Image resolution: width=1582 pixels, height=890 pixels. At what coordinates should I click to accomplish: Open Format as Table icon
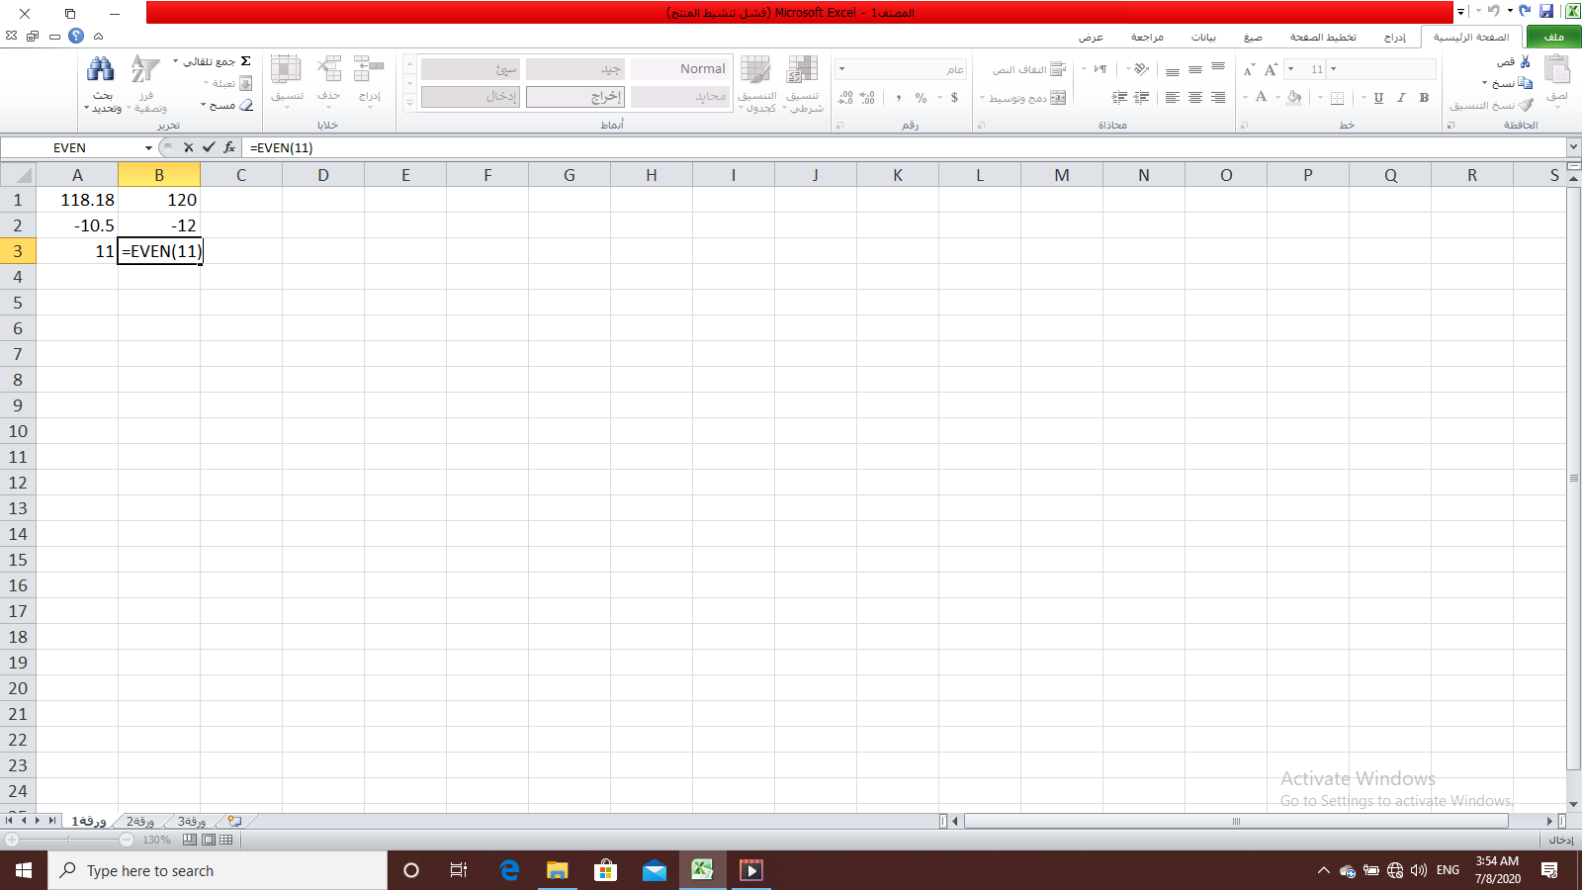[x=755, y=69]
